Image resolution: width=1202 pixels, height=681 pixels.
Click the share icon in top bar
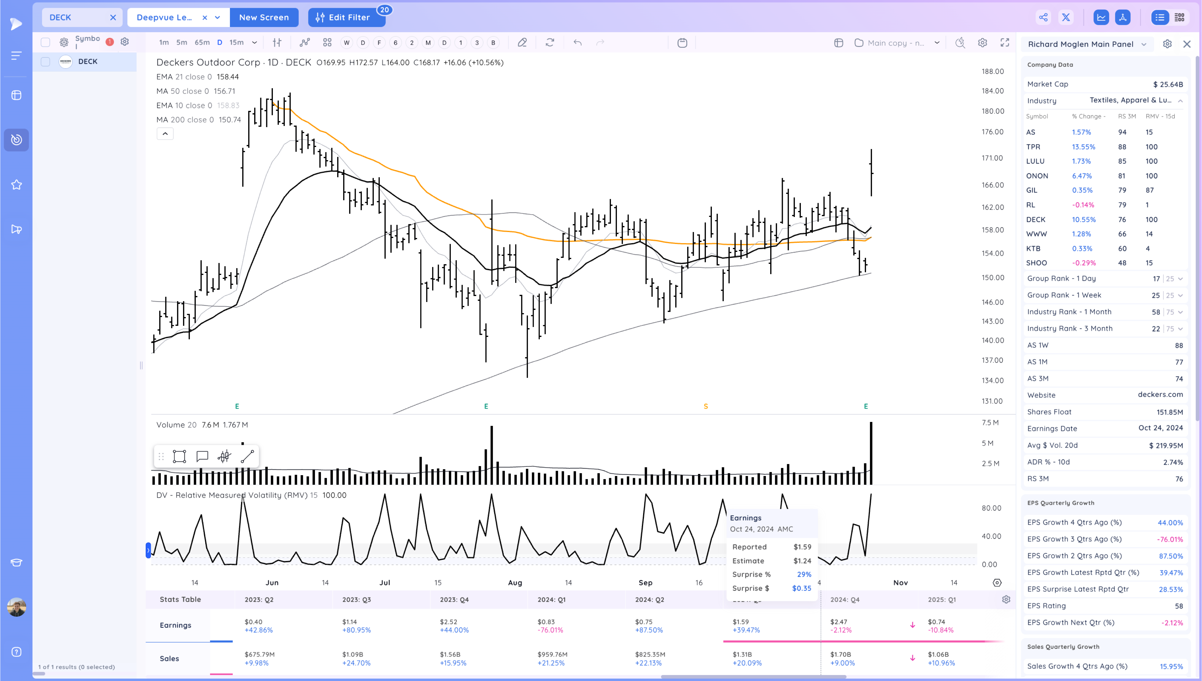click(x=1044, y=17)
